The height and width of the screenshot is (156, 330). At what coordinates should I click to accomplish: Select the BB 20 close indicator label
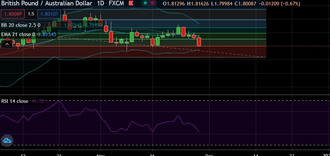pos(20,25)
